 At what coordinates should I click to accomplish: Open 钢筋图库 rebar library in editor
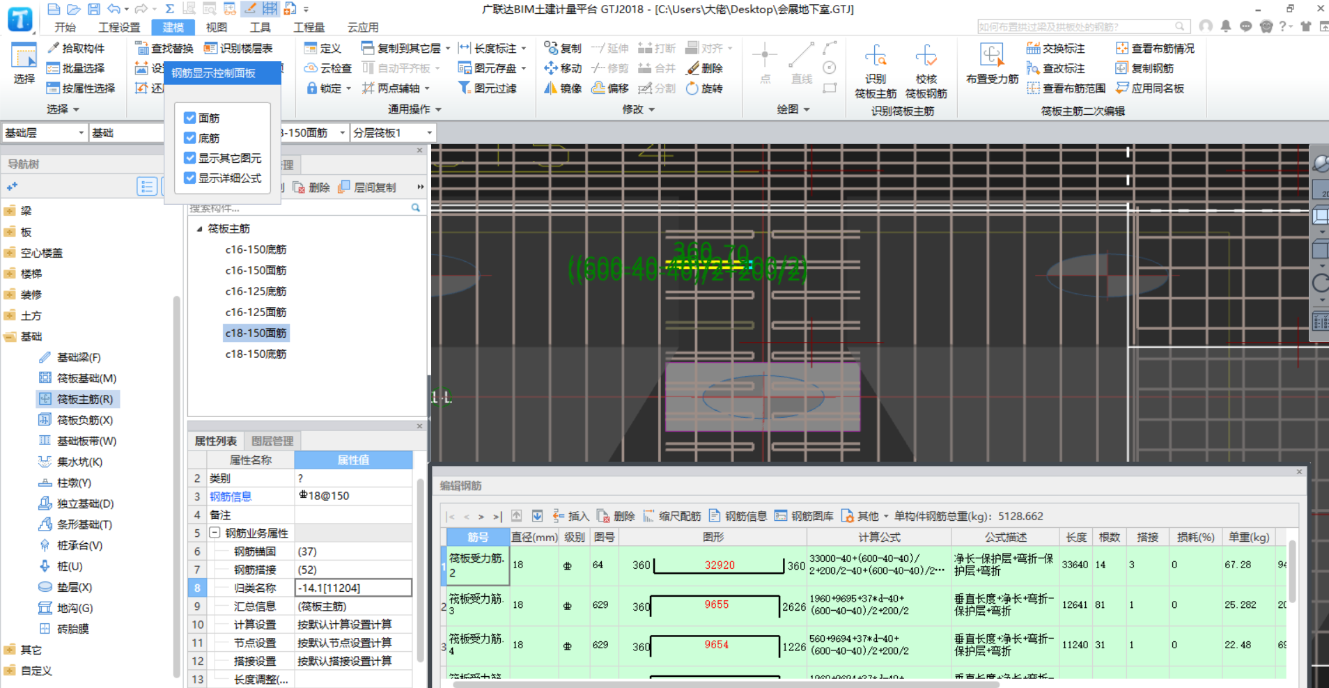804,516
